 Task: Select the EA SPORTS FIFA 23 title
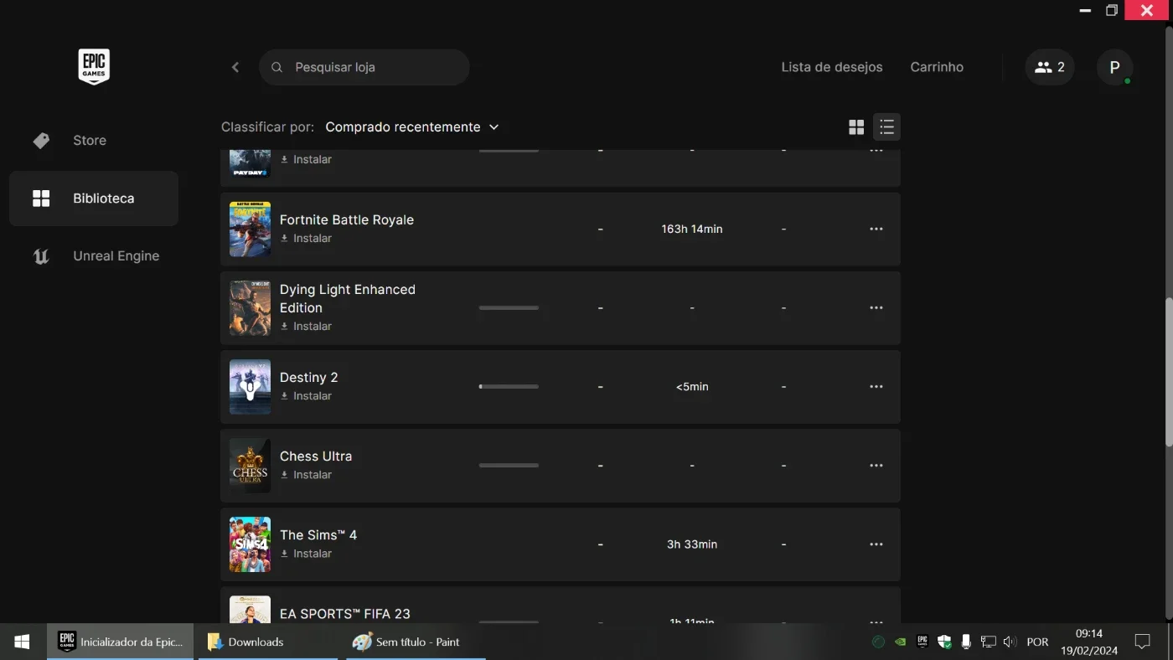[x=345, y=614]
